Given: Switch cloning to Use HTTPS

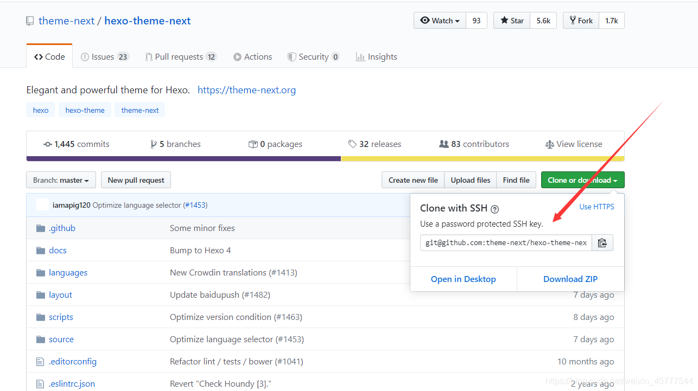Looking at the screenshot, I should coord(597,207).
